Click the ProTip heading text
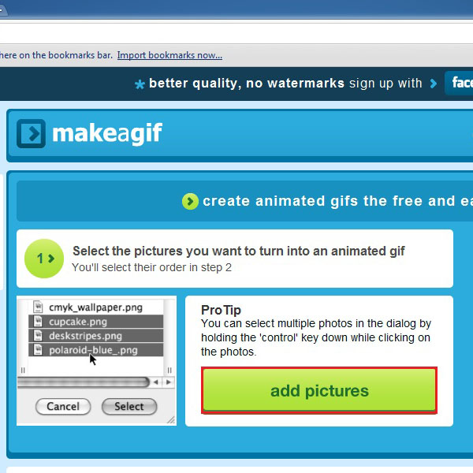473x473 pixels. (221, 310)
